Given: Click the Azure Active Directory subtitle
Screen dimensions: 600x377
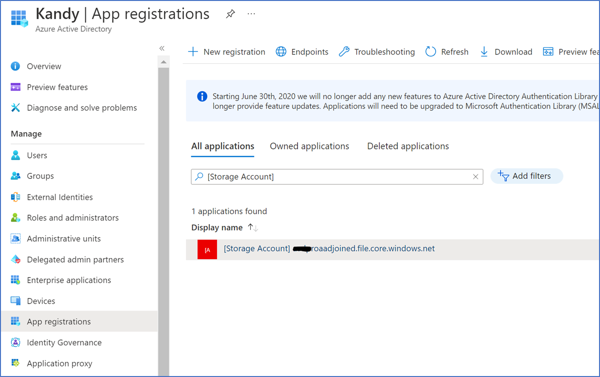Looking at the screenshot, I should pyautogui.click(x=73, y=29).
